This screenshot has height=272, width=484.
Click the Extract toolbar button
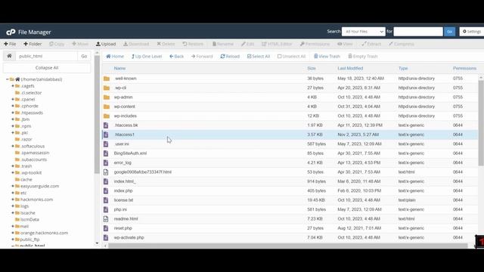click(x=371, y=44)
